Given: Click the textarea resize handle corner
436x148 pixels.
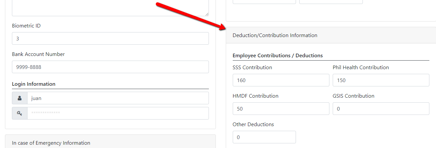Looking at the screenshot, I should pyautogui.click(x=207, y=14).
